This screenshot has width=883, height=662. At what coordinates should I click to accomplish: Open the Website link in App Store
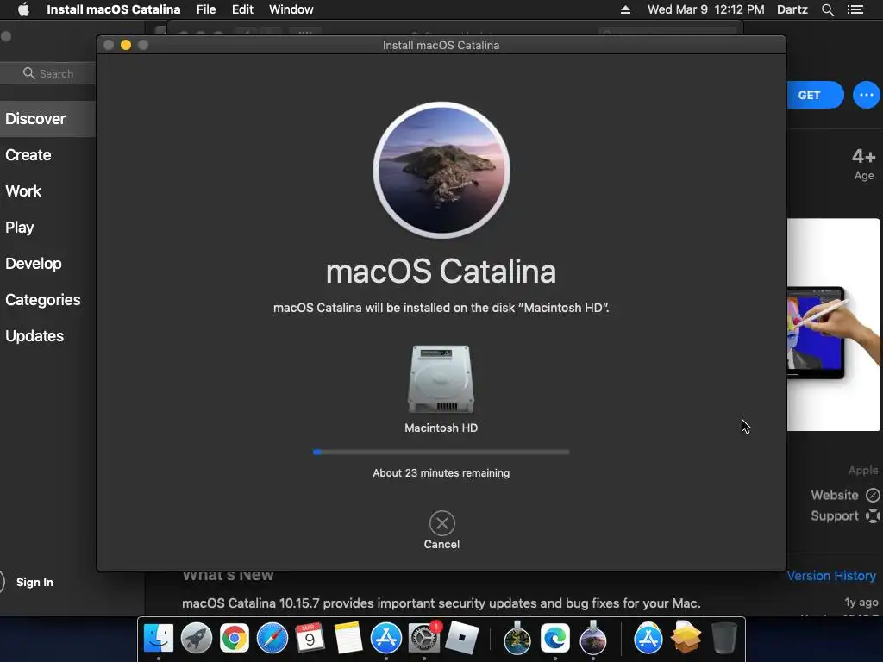(845, 495)
